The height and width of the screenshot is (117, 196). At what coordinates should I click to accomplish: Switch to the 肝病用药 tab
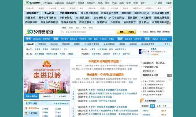[66, 44]
